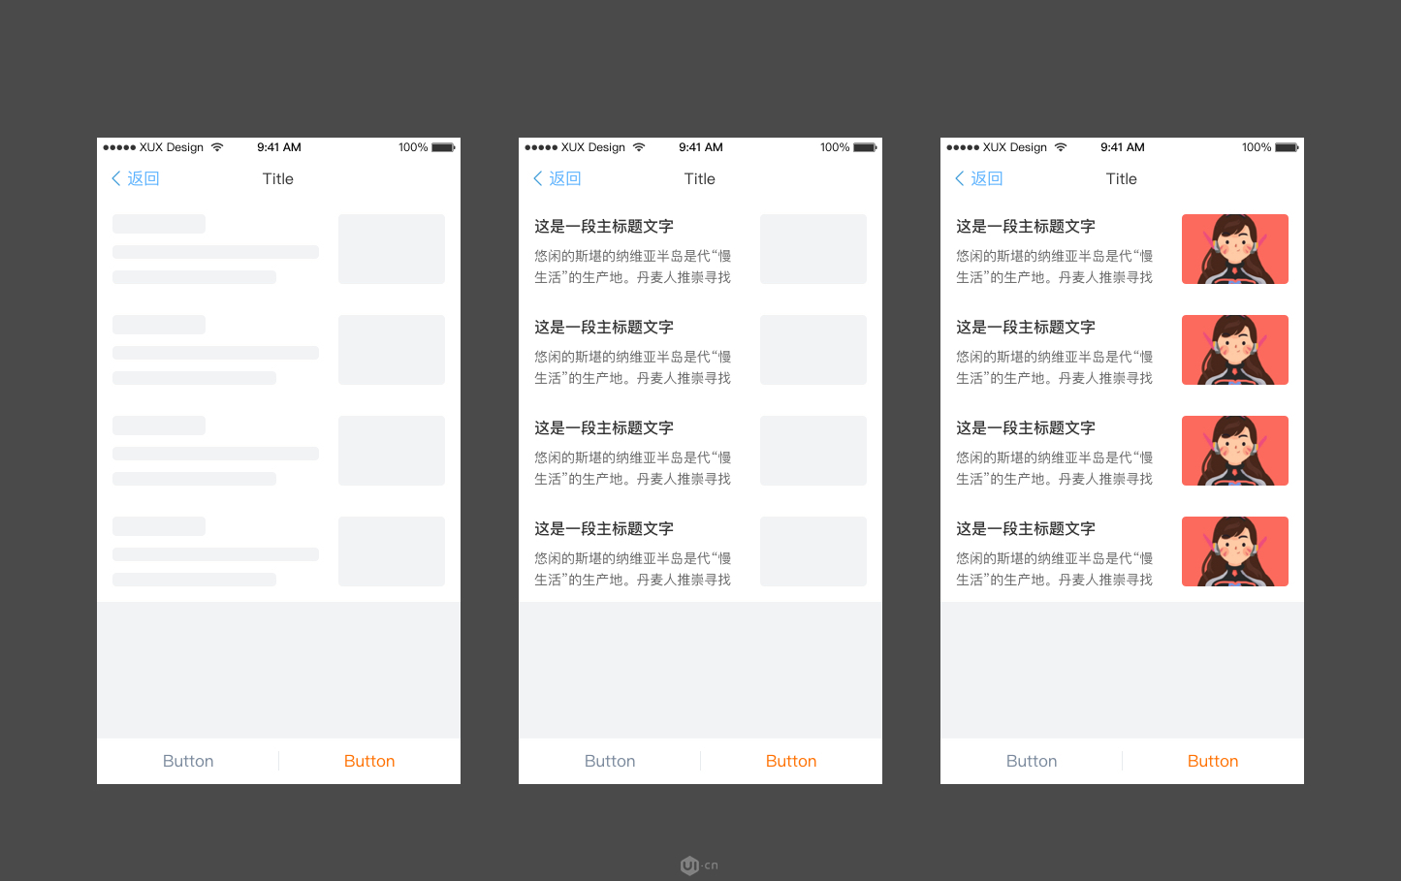1401x881 pixels.
Task: Click the fourth gray image placeholder in the middle phone
Action: (x=813, y=551)
